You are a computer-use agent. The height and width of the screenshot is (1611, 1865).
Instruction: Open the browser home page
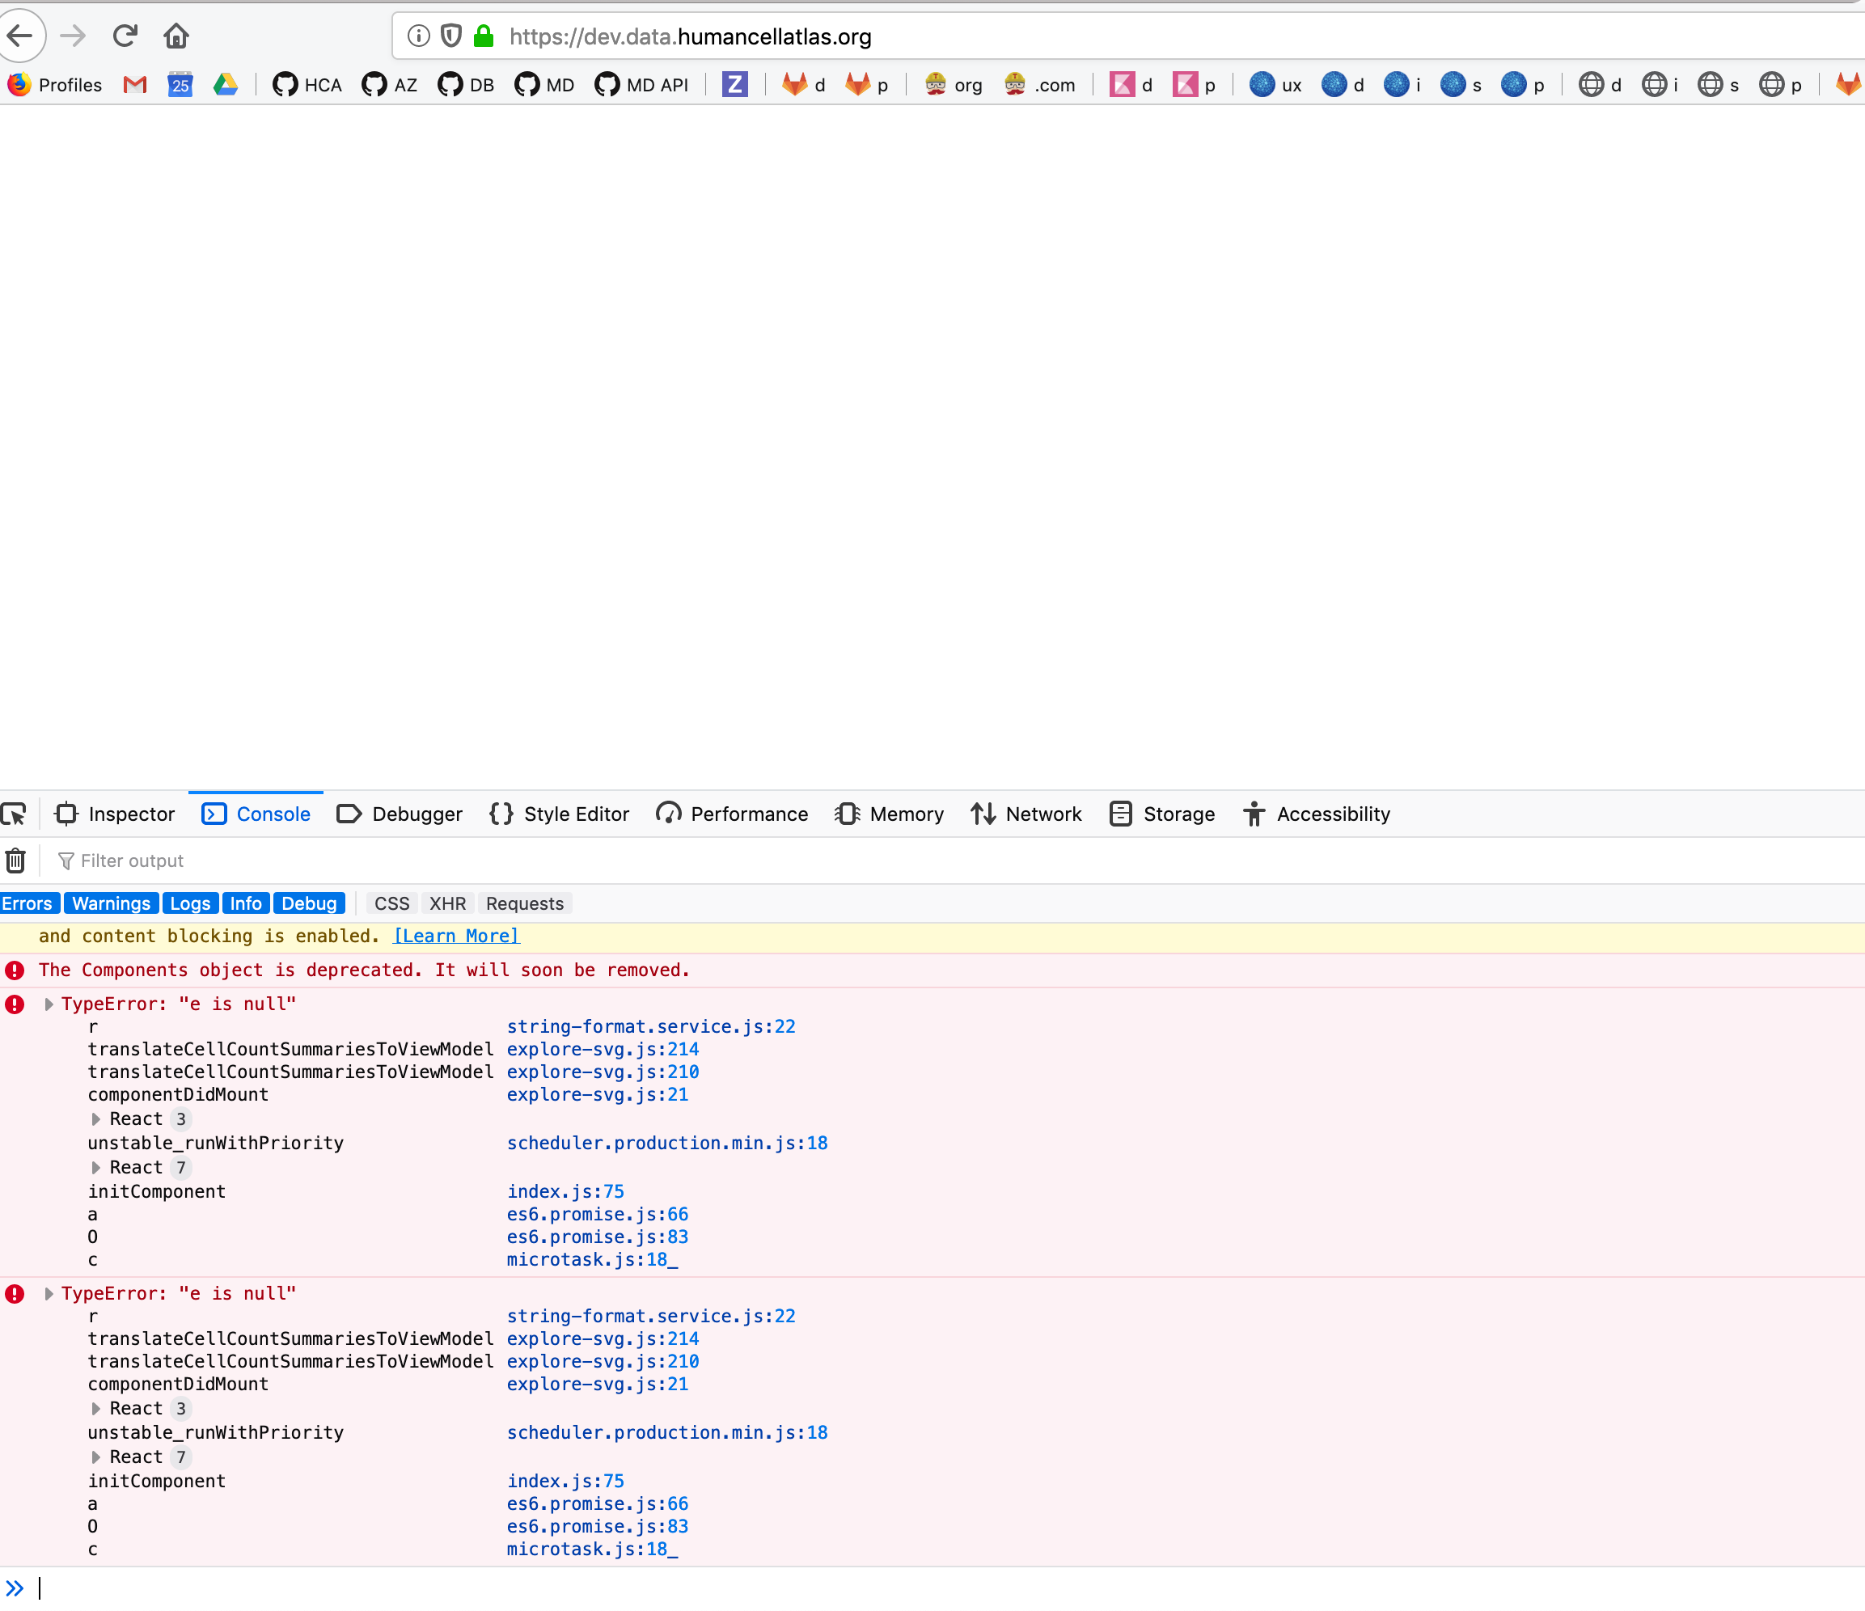(x=176, y=36)
